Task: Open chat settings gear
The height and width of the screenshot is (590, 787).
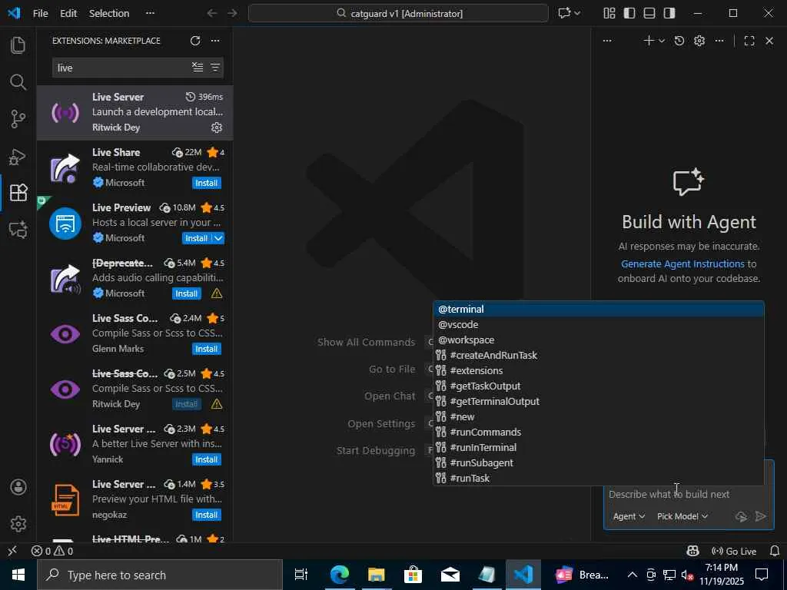Action: pyautogui.click(x=699, y=41)
